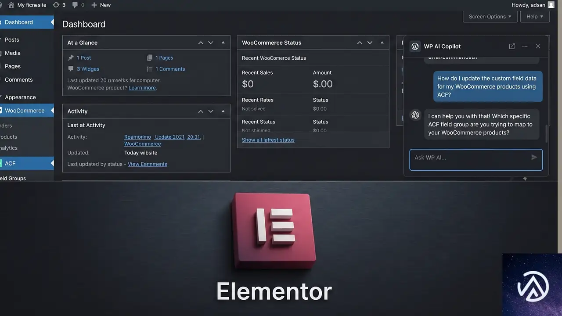Move At a Glance widget down
The width and height of the screenshot is (562, 316).
click(211, 43)
